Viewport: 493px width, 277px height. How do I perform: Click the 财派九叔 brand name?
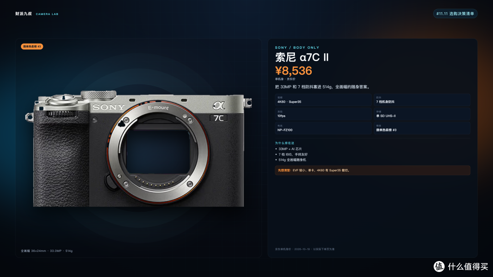(24, 14)
